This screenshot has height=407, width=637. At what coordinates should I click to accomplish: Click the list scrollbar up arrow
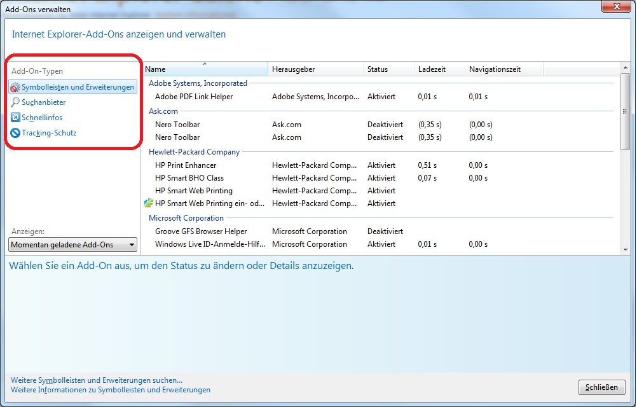(x=626, y=67)
